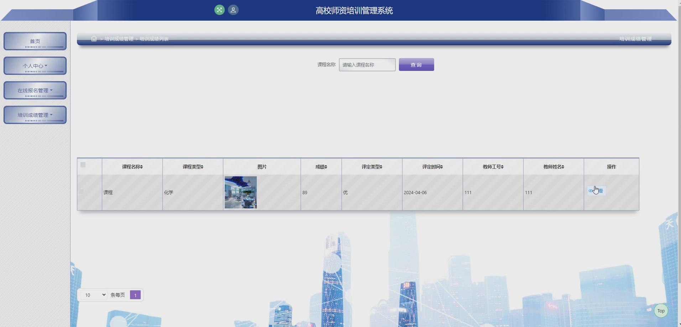Click the course image thumbnail in the table
The height and width of the screenshot is (327, 681).
pyautogui.click(x=240, y=192)
